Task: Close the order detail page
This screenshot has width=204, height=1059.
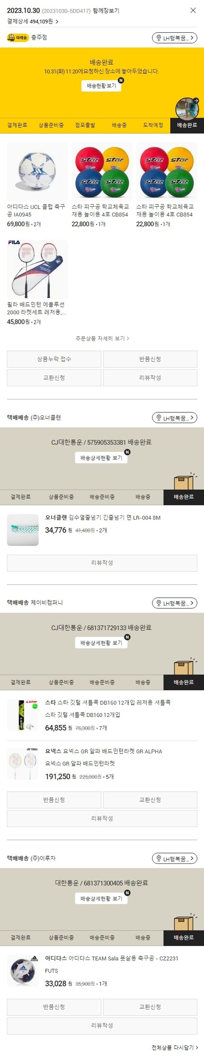Action: click(193, 10)
